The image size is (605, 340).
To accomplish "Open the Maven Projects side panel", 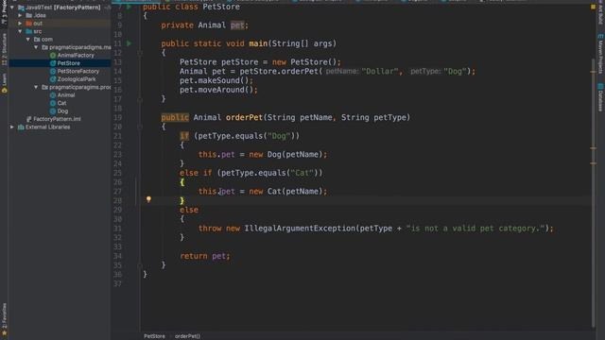I will point(601,54).
